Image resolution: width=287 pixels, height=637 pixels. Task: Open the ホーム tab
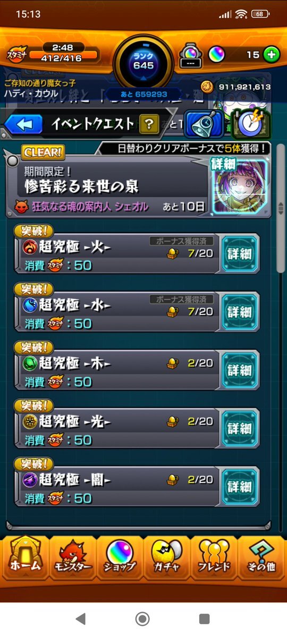click(25, 557)
